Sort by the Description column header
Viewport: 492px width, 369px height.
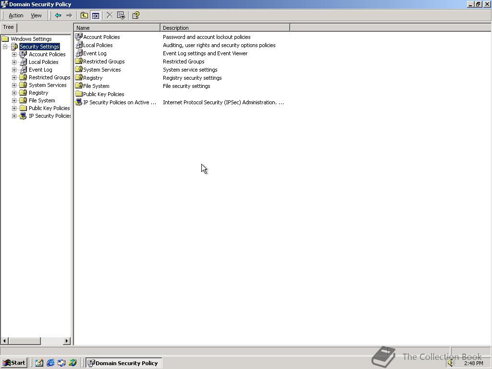[225, 27]
